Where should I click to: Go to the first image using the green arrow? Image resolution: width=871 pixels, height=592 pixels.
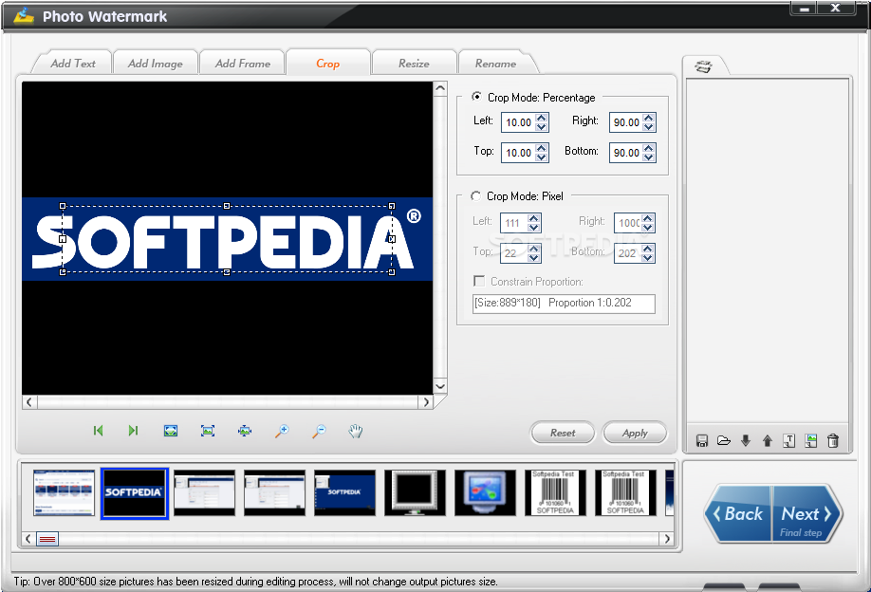pyautogui.click(x=98, y=431)
